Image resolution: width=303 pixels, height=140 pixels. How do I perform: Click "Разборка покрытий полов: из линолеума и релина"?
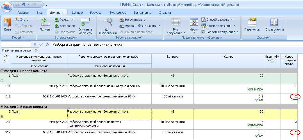tap(104, 86)
